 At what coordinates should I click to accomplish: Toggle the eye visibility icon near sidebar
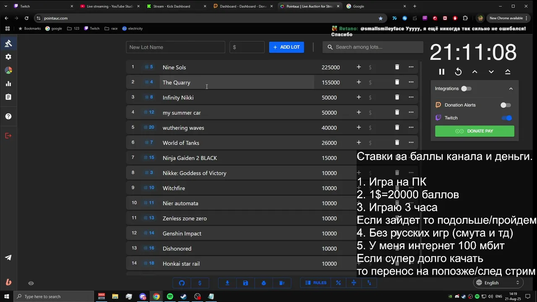pyautogui.click(x=31, y=283)
